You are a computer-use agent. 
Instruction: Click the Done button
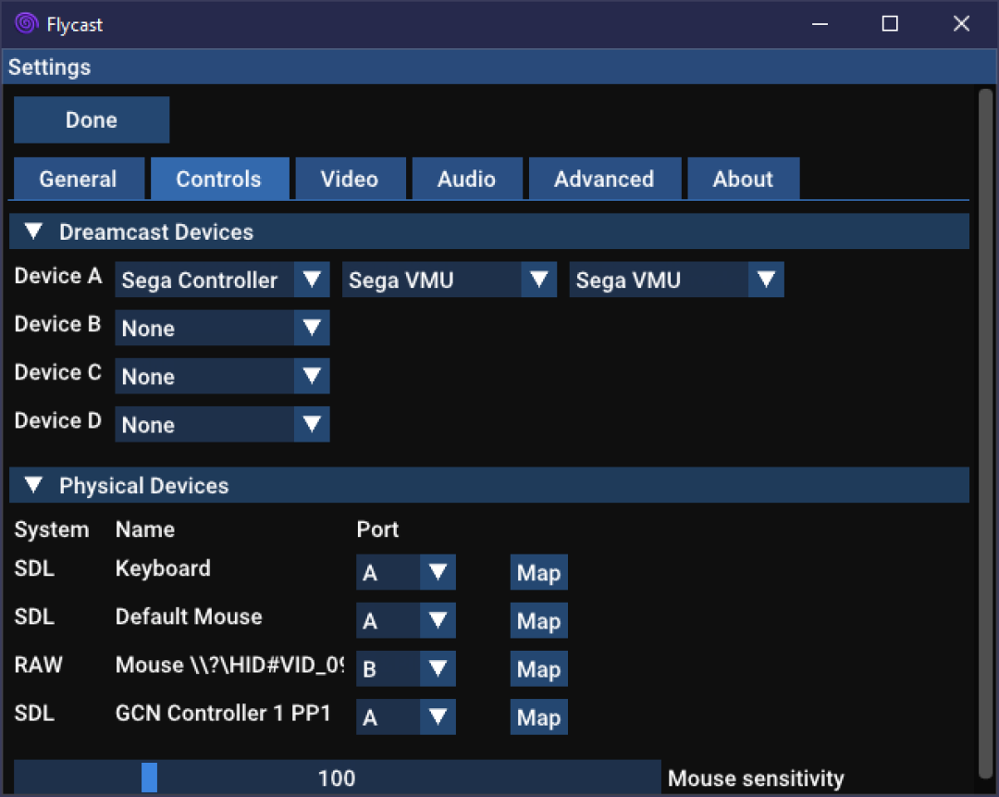point(92,119)
